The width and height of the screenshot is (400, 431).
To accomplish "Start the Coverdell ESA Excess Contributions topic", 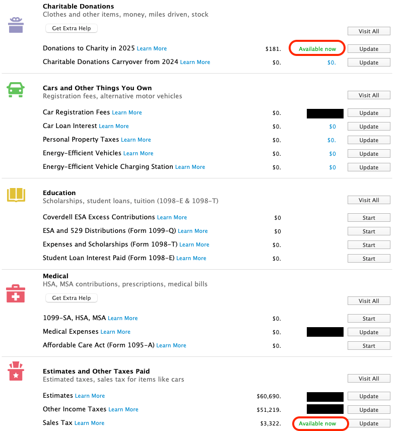I will (x=368, y=217).
